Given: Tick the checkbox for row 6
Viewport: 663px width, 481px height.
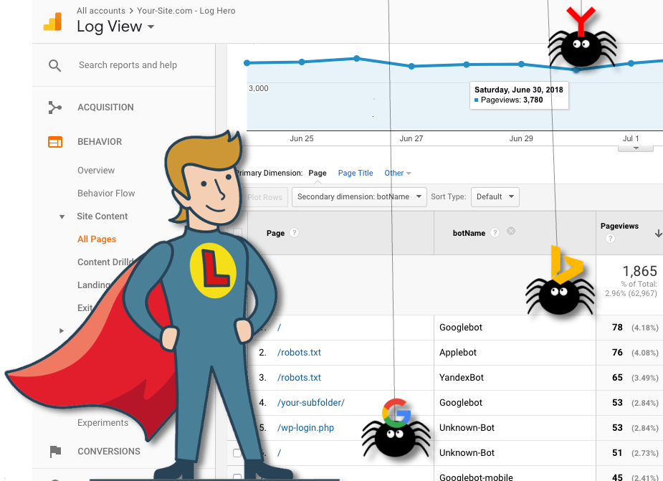Looking at the screenshot, I should pyautogui.click(x=237, y=453).
